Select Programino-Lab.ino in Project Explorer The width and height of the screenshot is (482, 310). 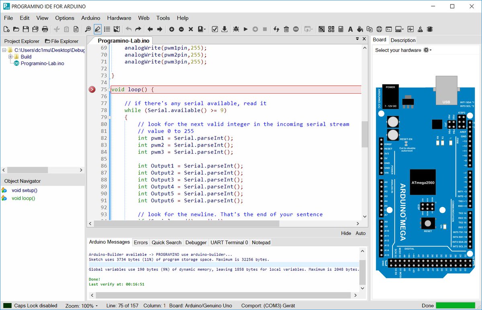tap(42, 63)
